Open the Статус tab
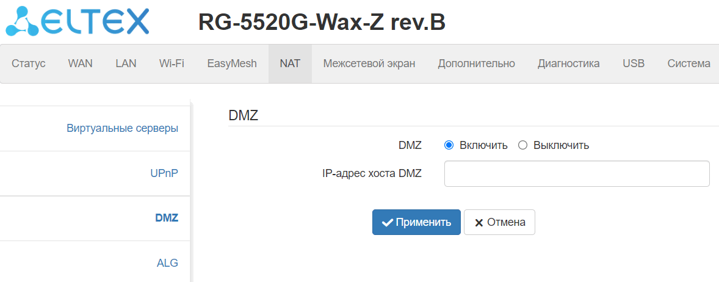Image resolution: width=719 pixels, height=282 pixels. click(29, 63)
